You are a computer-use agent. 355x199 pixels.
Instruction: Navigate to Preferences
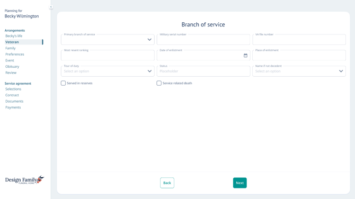(15, 55)
